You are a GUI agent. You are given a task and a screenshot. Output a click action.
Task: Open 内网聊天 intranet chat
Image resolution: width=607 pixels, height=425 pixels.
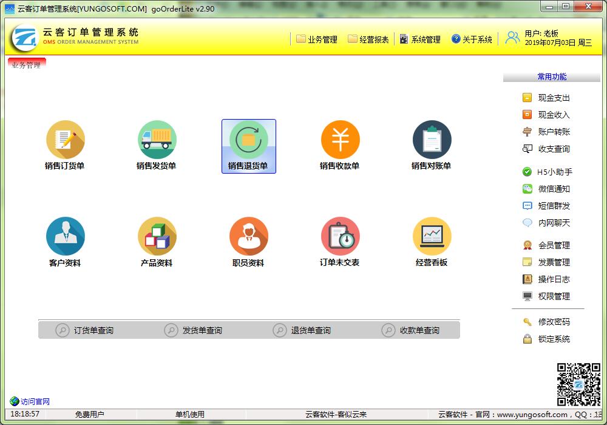coord(546,223)
